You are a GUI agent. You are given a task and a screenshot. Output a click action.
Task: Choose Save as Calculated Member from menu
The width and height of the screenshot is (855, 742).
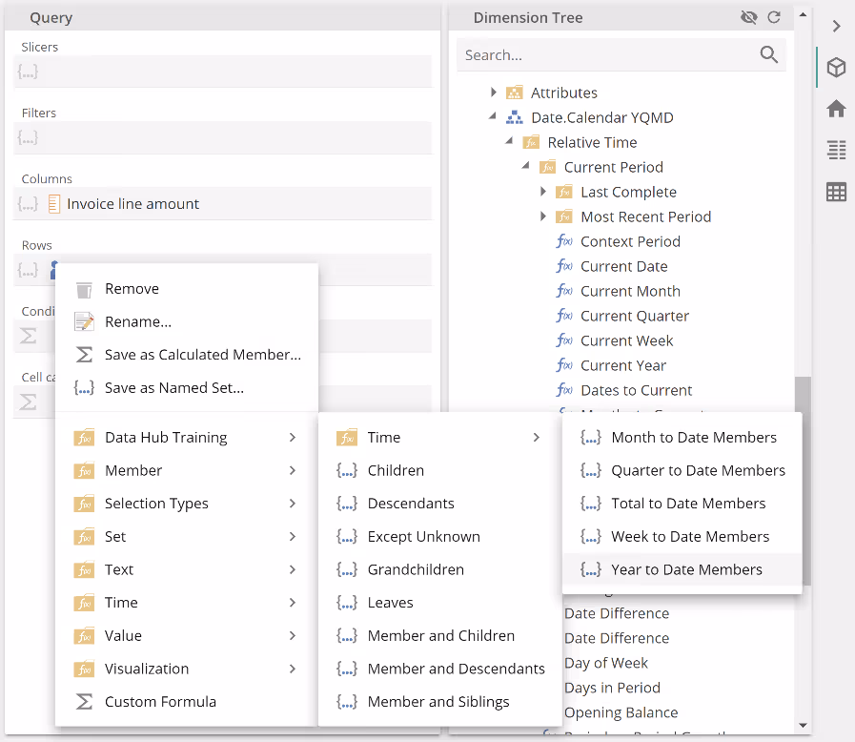(202, 355)
